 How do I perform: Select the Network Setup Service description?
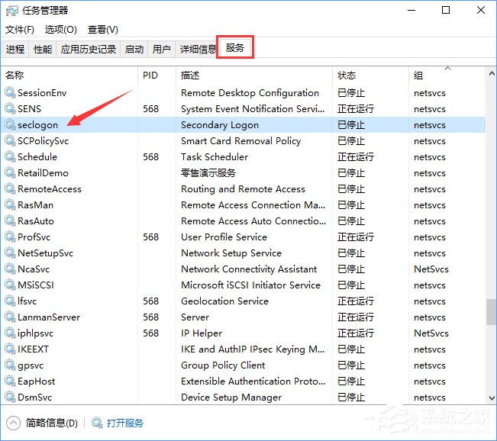point(231,253)
